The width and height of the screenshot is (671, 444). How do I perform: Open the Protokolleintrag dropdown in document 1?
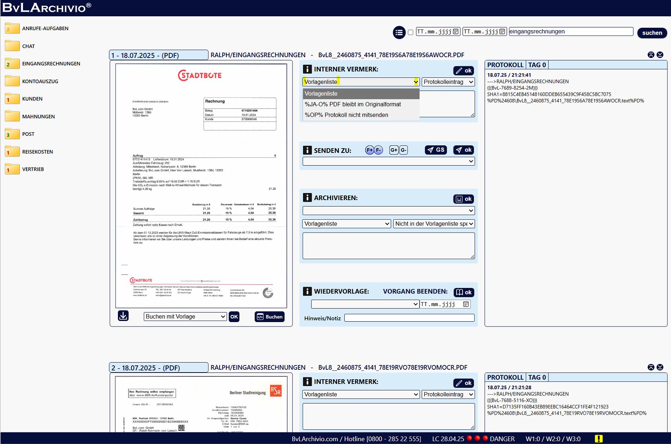pyautogui.click(x=448, y=82)
